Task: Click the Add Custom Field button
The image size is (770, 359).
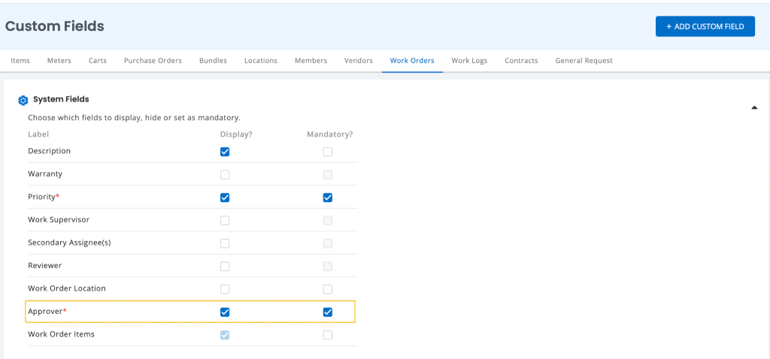Action: coord(705,26)
